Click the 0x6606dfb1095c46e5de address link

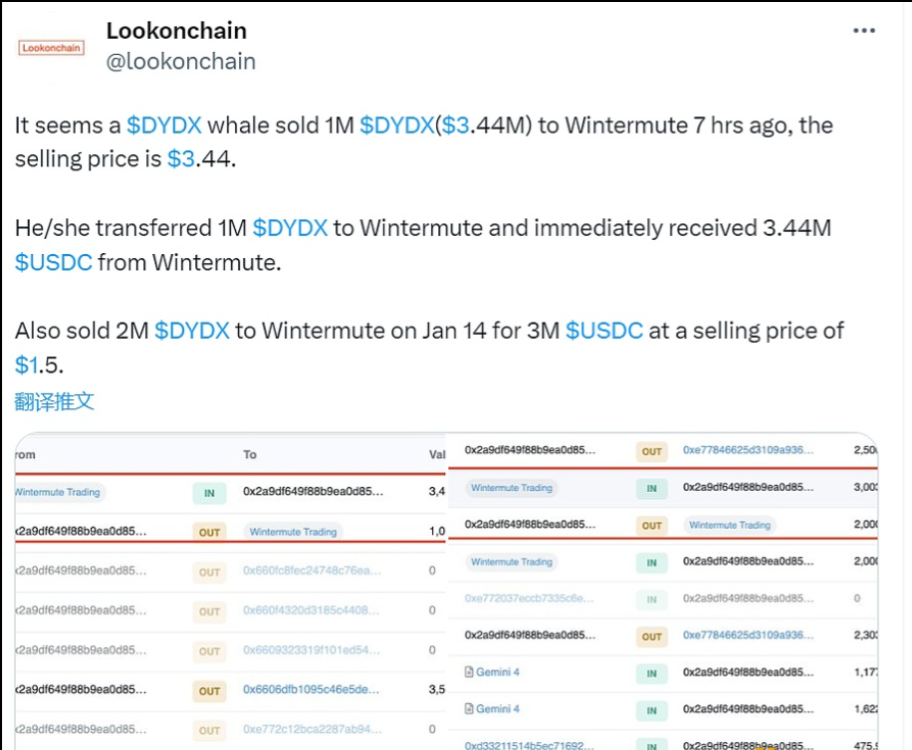pyautogui.click(x=312, y=689)
